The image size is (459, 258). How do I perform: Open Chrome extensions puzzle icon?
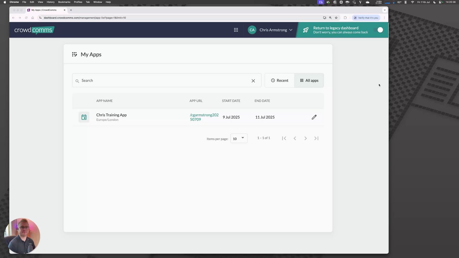tap(345, 18)
